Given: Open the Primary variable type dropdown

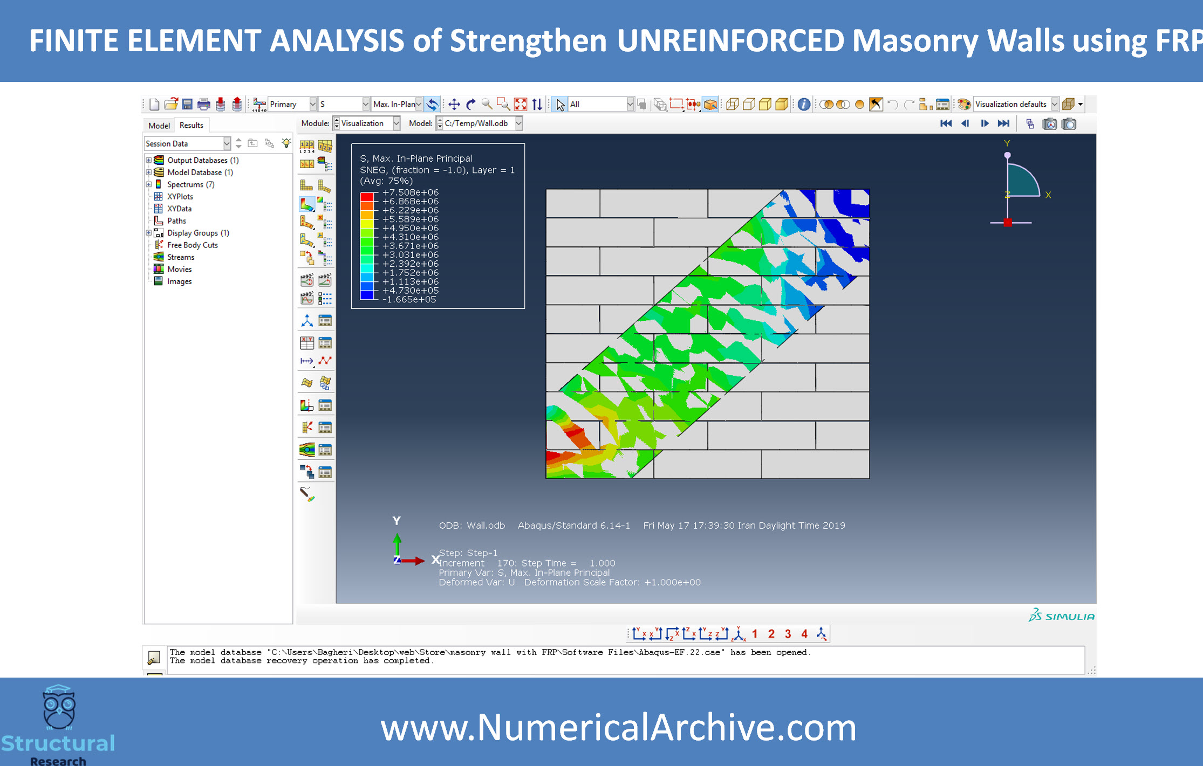Looking at the screenshot, I should [292, 104].
